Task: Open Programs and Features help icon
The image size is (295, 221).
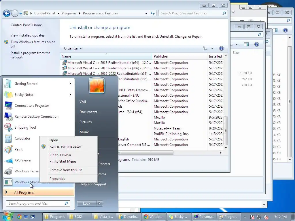Action: [x=222, y=48]
